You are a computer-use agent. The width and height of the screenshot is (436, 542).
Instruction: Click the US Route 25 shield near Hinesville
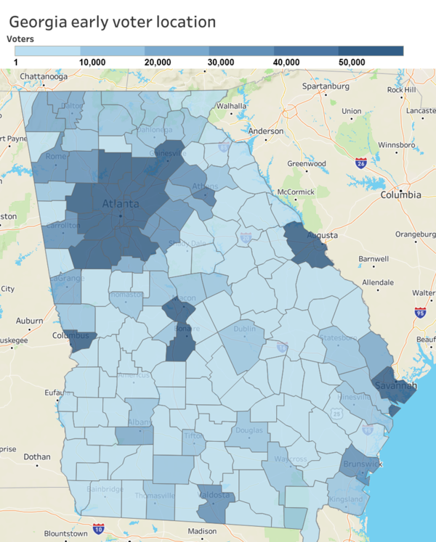(x=336, y=414)
